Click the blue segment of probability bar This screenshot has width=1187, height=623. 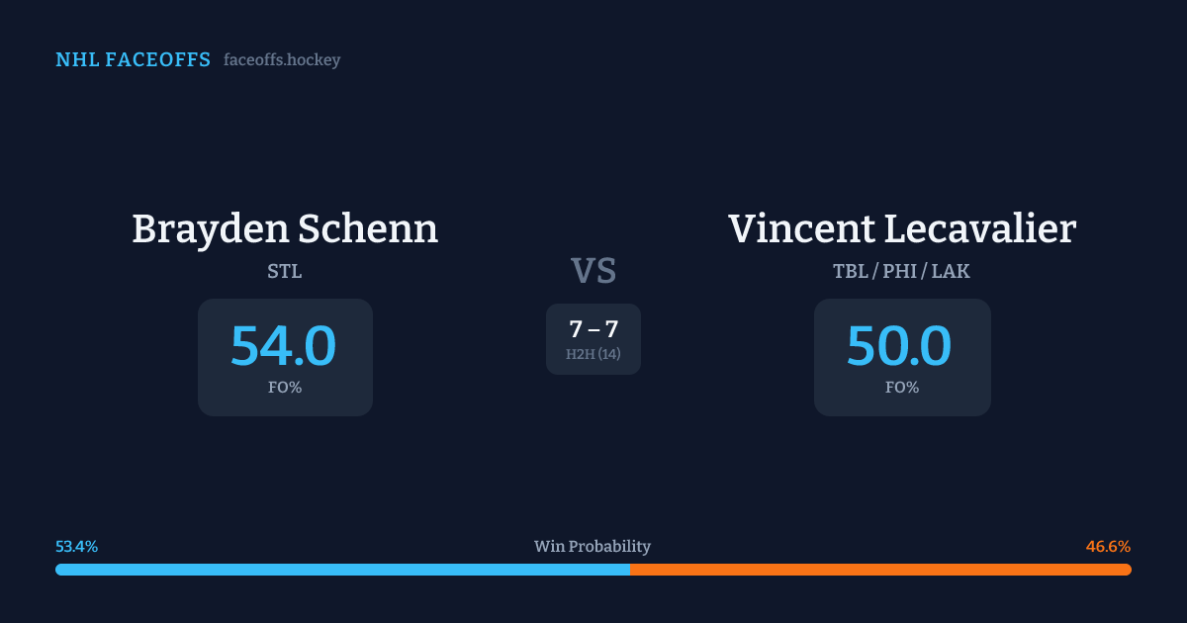(342, 570)
